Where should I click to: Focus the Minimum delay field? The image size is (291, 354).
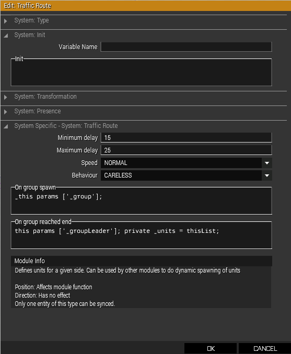pos(186,138)
